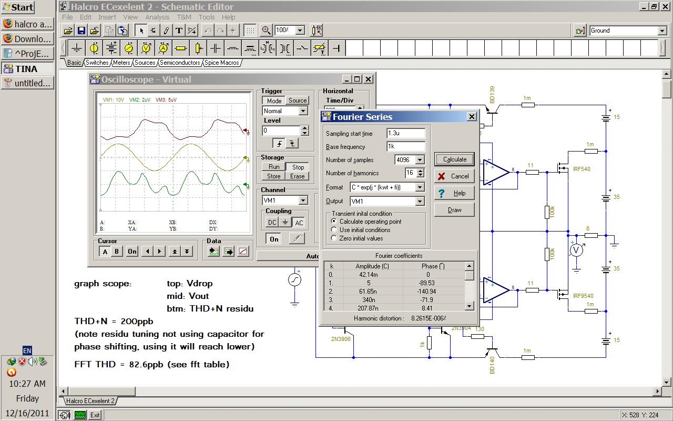Click the Draw button

coord(455,210)
